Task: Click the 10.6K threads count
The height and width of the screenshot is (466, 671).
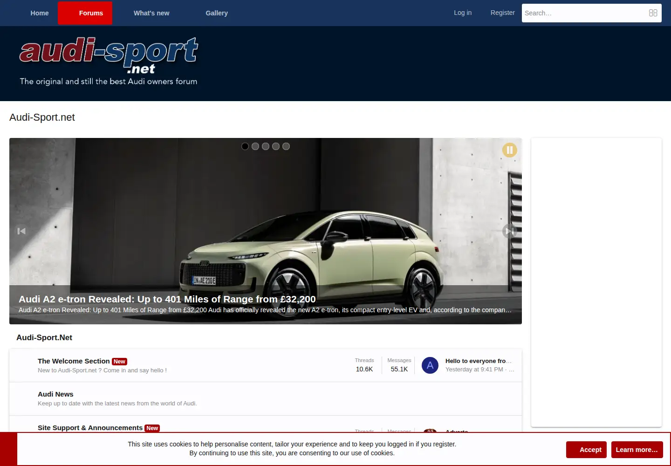Action: tap(364, 369)
